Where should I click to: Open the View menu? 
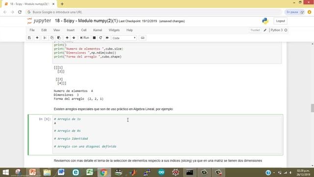tap(56, 30)
